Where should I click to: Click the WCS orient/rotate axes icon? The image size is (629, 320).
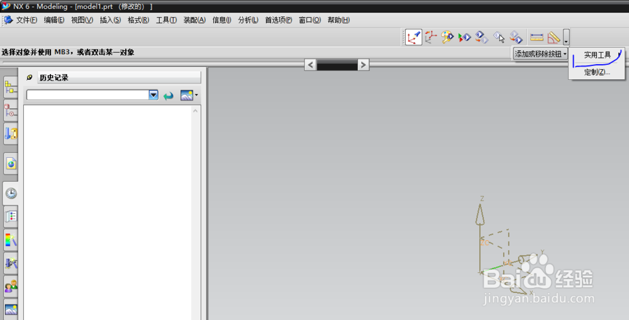pyautogui.click(x=430, y=37)
